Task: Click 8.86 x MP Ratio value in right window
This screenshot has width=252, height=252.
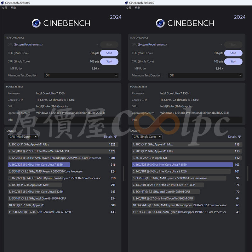Action: tap(219, 68)
